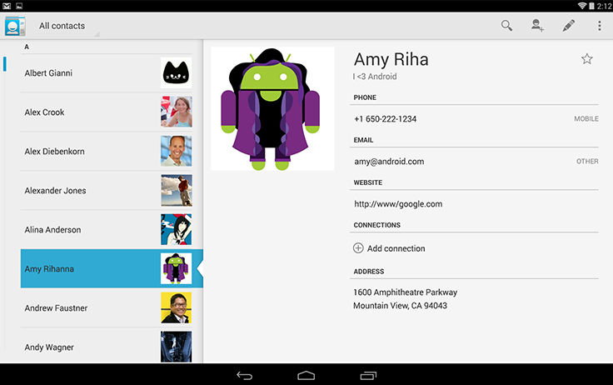The height and width of the screenshot is (385, 613).
Task: Select Amy Rihanna in contact list
Action: (112, 269)
